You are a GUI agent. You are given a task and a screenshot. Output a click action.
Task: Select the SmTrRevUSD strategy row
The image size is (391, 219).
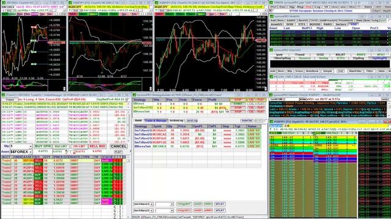click(181, 108)
